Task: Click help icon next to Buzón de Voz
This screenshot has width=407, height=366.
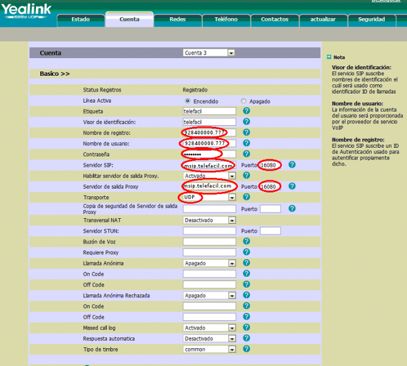Action: pos(247,241)
